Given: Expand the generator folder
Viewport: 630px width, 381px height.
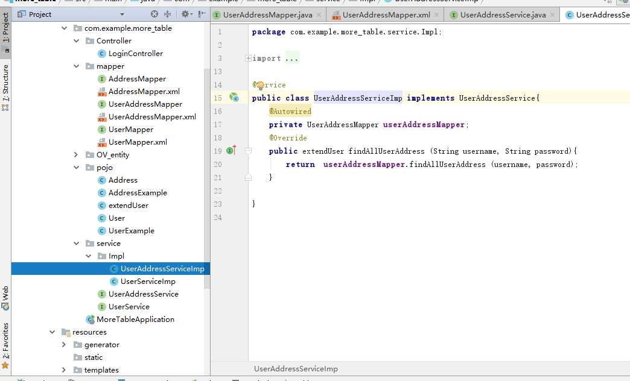Looking at the screenshot, I should pyautogui.click(x=65, y=344).
